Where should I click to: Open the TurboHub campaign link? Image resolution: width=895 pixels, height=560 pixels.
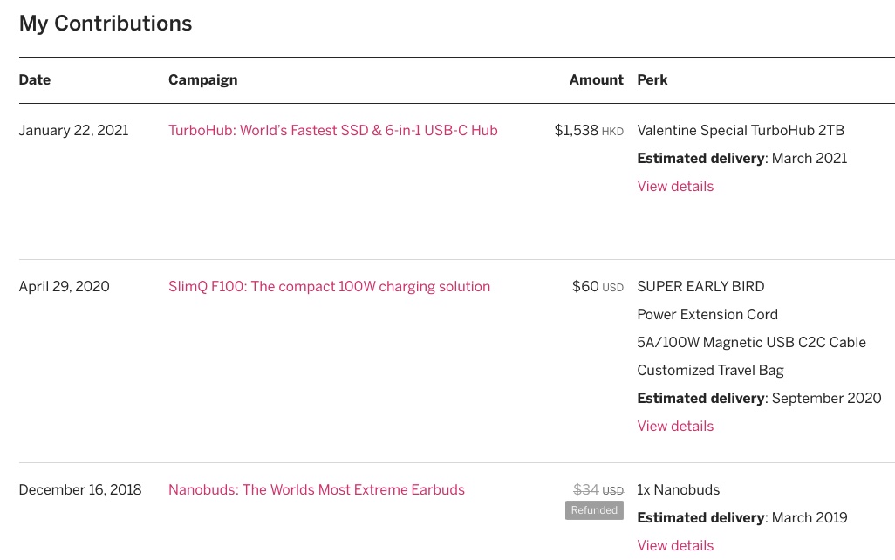(332, 130)
